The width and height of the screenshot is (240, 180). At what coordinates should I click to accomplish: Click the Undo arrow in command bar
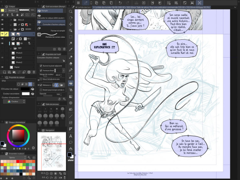pyautogui.click(x=120, y=3)
